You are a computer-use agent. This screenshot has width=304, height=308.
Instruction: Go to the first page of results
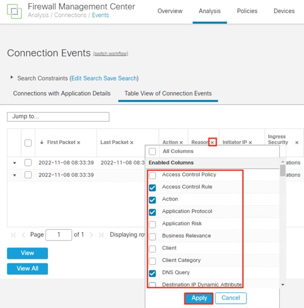point(13,235)
